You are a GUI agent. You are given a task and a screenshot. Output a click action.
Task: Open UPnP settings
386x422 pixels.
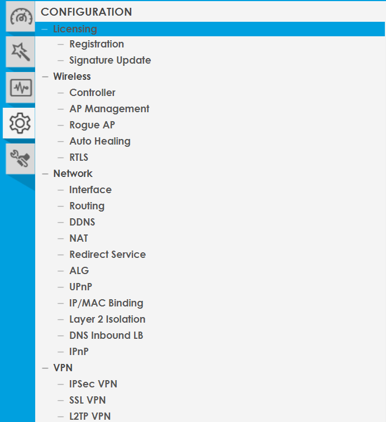pyautogui.click(x=80, y=287)
